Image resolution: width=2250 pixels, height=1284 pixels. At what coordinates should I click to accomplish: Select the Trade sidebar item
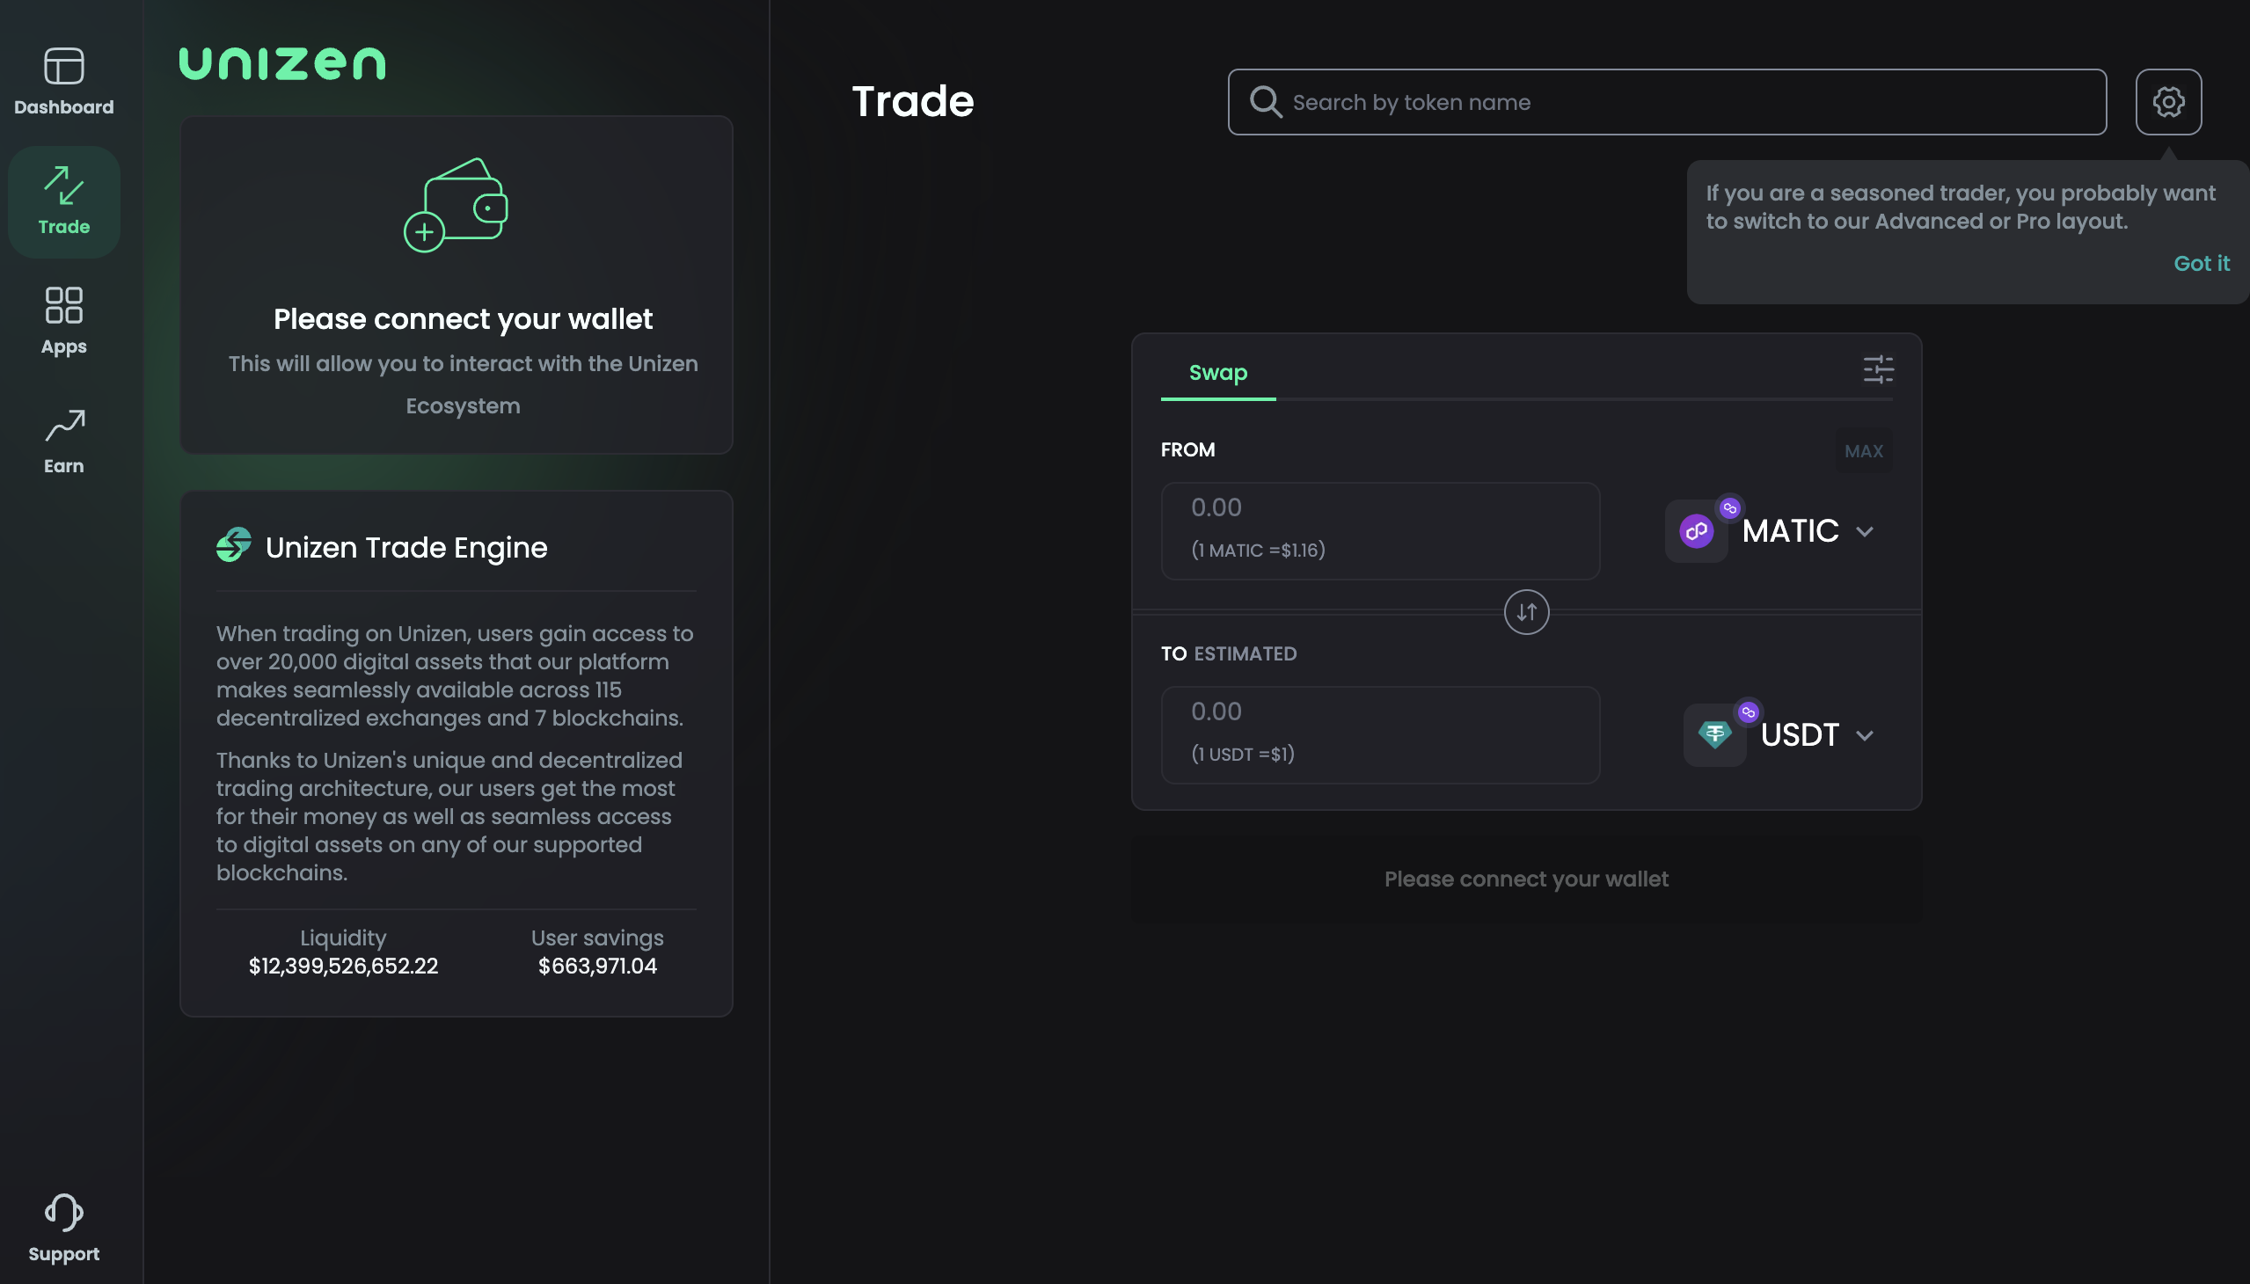click(x=63, y=202)
